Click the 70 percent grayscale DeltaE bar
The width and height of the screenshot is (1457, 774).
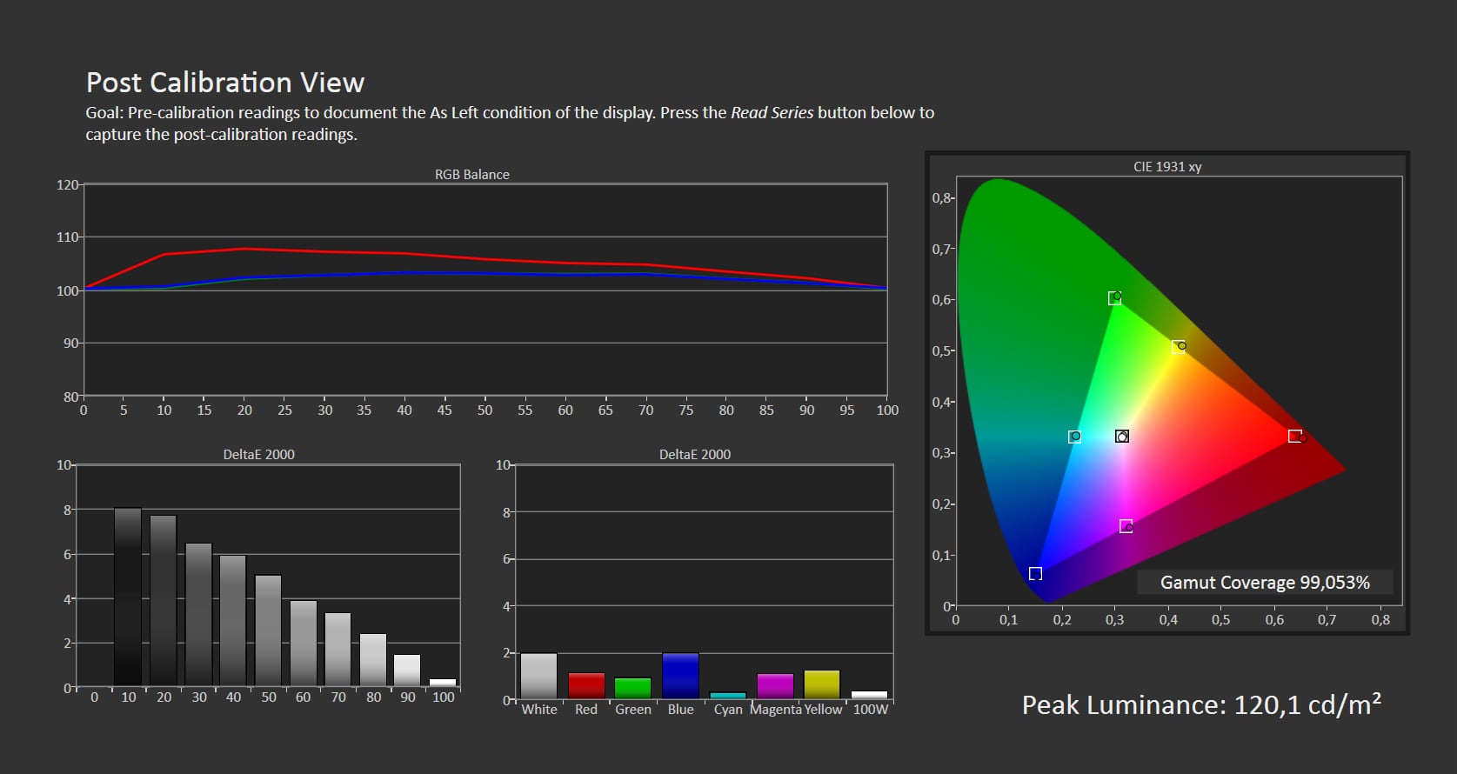tap(338, 650)
